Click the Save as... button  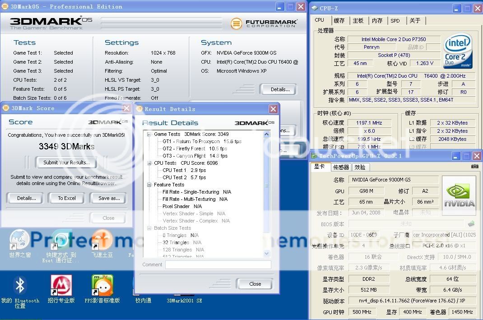(x=109, y=198)
